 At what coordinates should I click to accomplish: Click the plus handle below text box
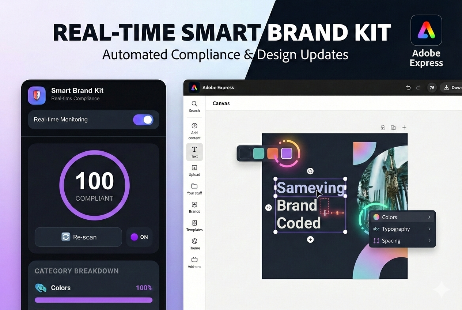point(310,239)
